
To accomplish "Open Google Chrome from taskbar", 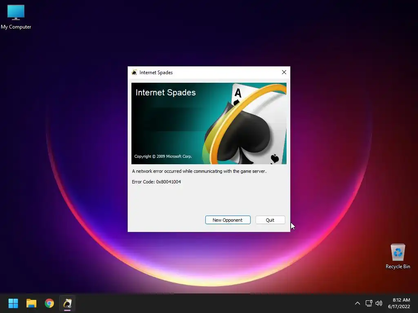I will pyautogui.click(x=49, y=303).
